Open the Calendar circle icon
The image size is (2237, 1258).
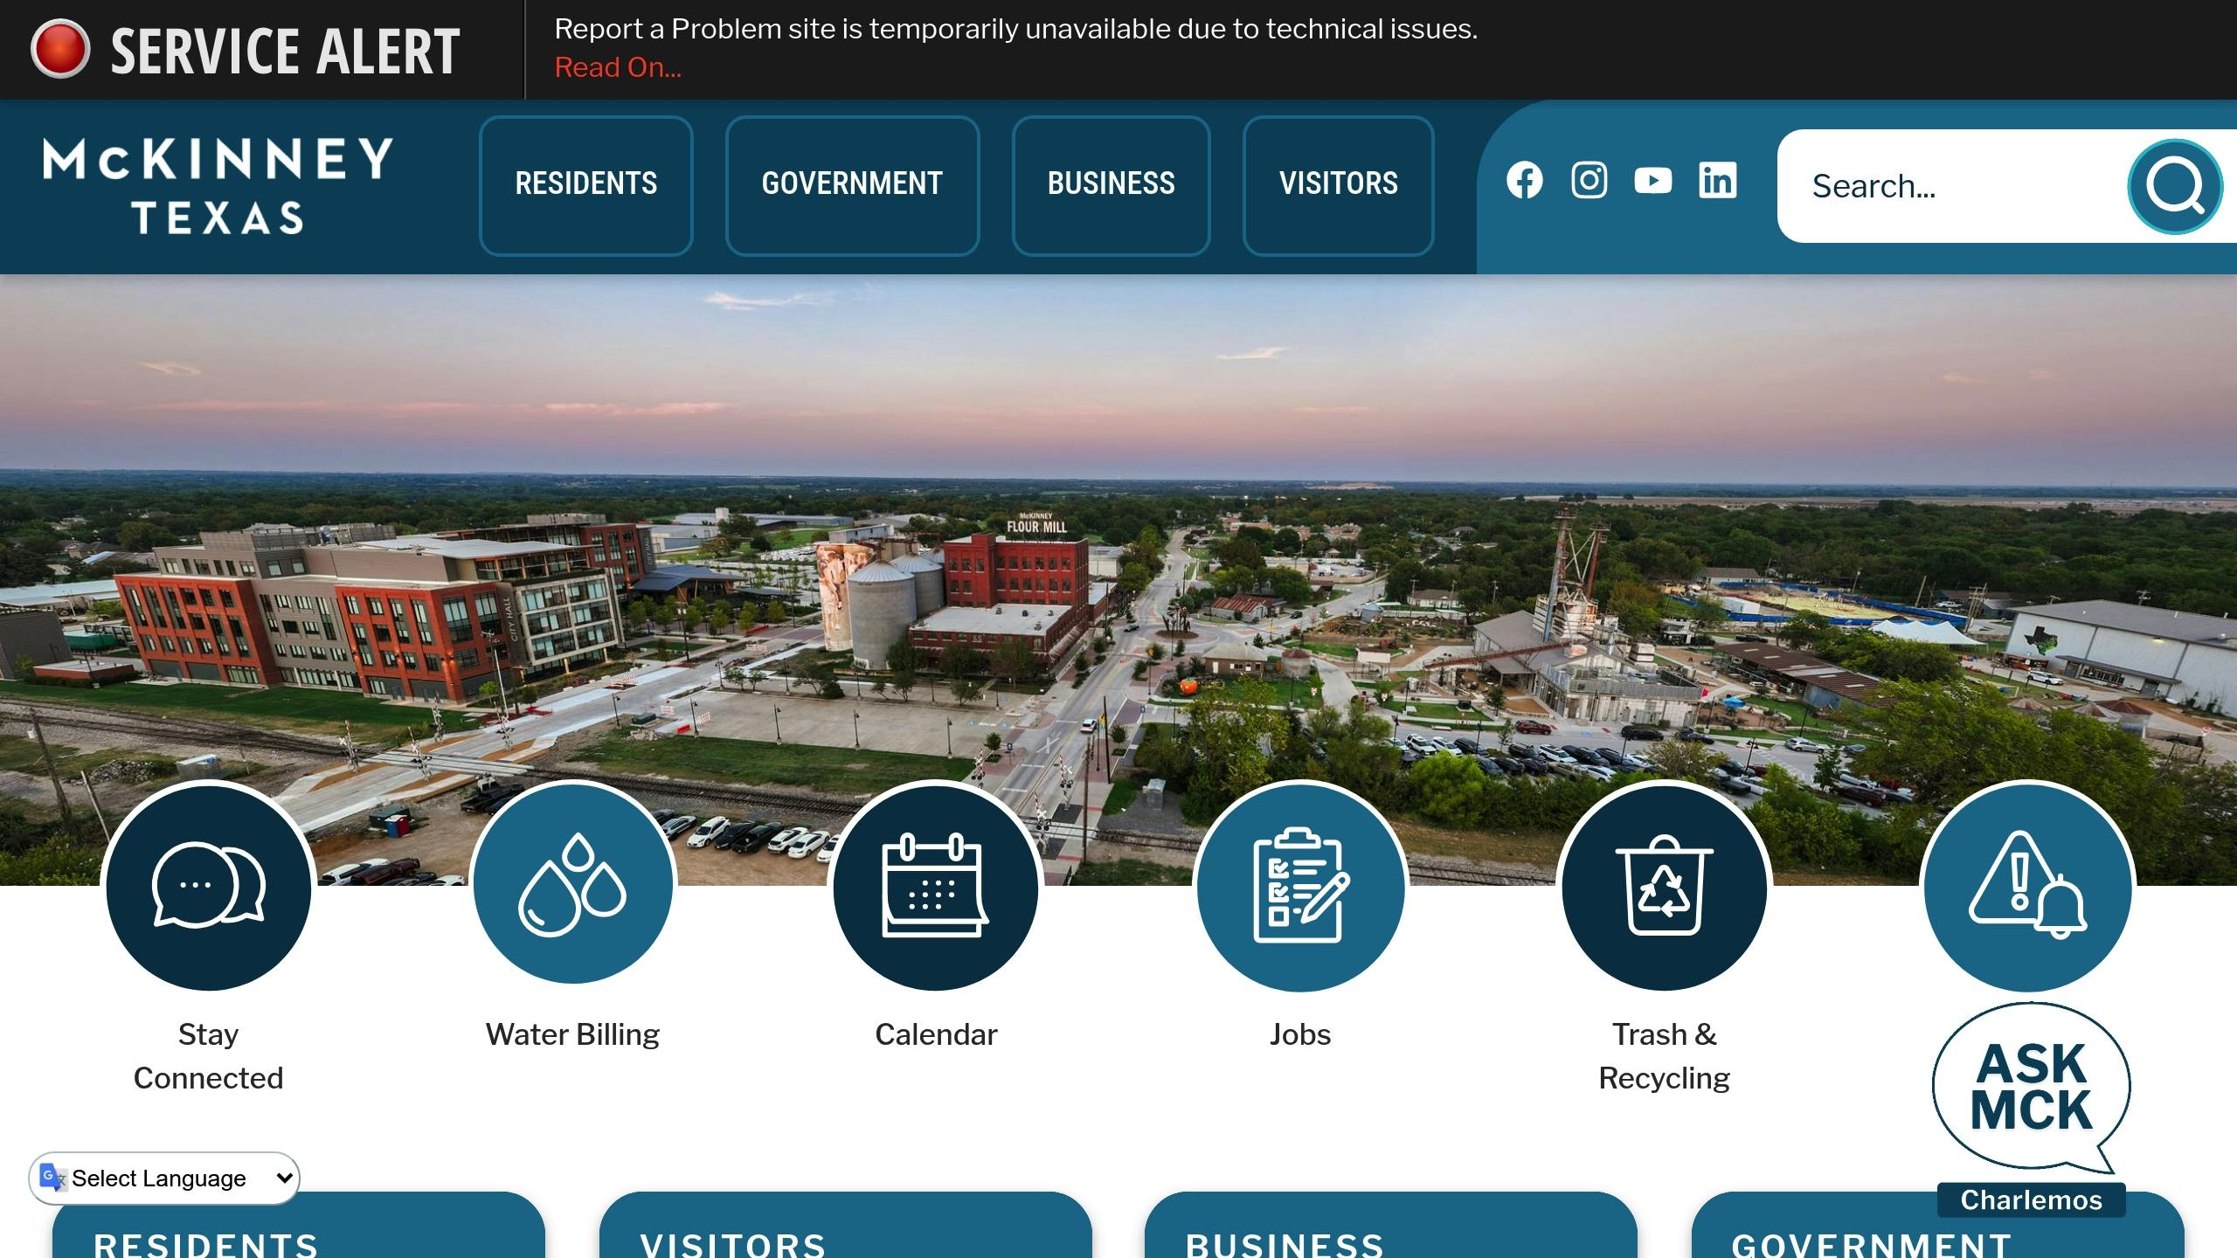[936, 887]
